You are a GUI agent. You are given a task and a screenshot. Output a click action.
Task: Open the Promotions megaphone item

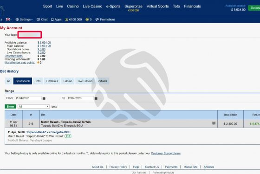(x=105, y=19)
